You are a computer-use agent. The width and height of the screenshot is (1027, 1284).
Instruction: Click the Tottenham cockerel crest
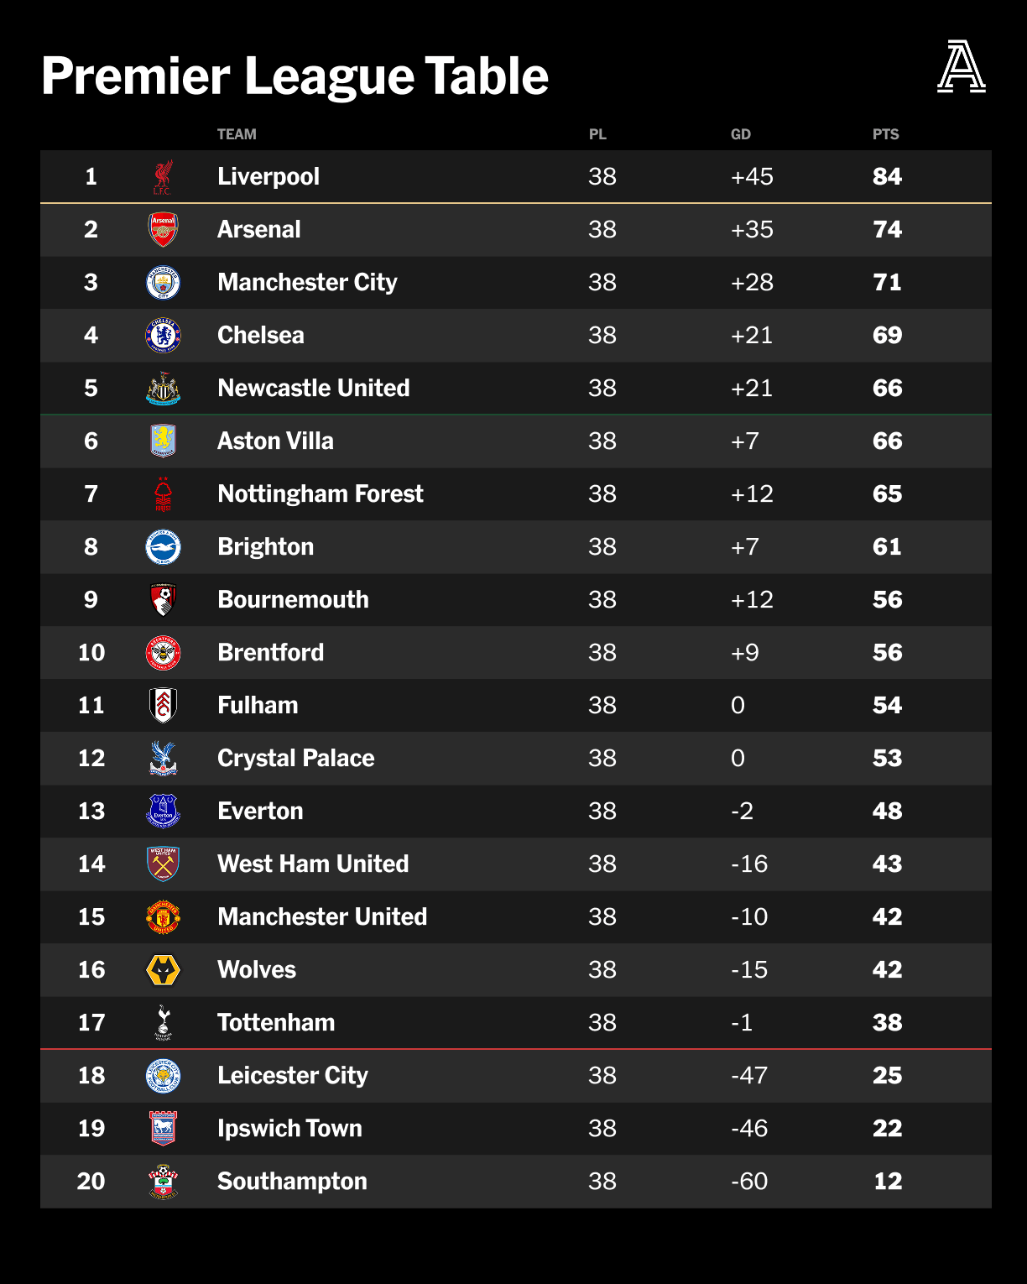pos(164,1023)
